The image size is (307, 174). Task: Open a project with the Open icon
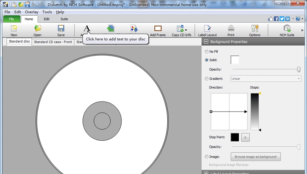coord(37,28)
